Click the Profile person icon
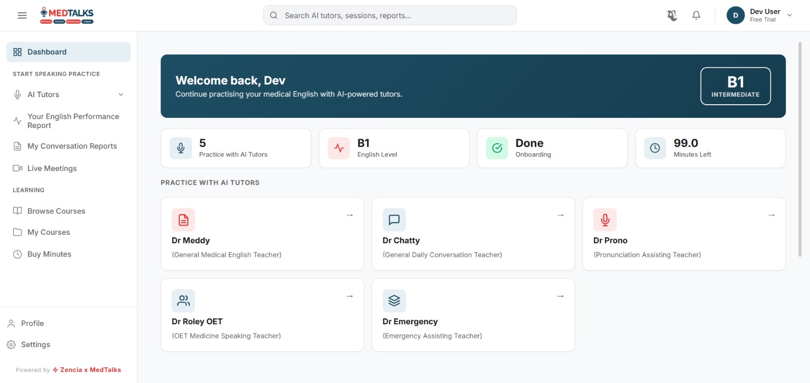Image resolution: width=810 pixels, height=383 pixels. click(x=11, y=323)
